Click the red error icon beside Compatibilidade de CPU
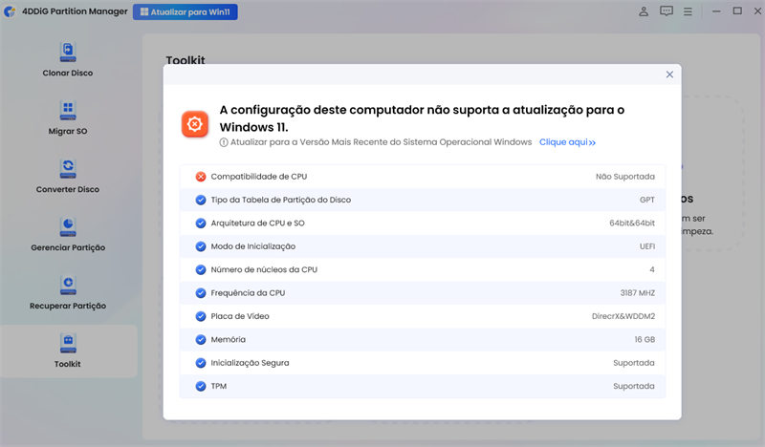This screenshot has width=765, height=447. pyautogui.click(x=201, y=177)
